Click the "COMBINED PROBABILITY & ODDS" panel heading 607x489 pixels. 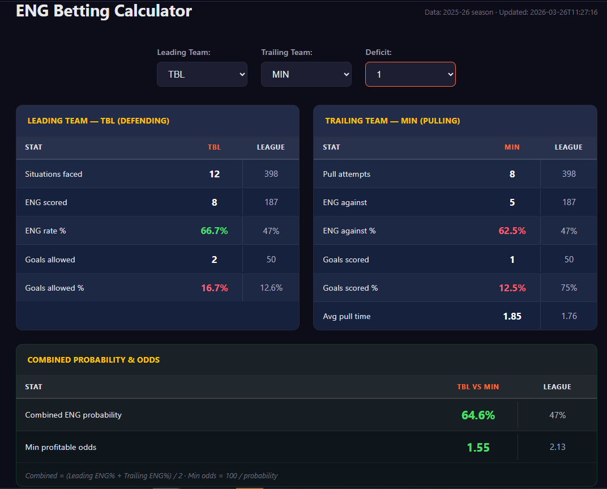(x=93, y=360)
